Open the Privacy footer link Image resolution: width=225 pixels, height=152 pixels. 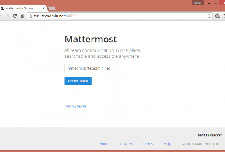pos(126,144)
